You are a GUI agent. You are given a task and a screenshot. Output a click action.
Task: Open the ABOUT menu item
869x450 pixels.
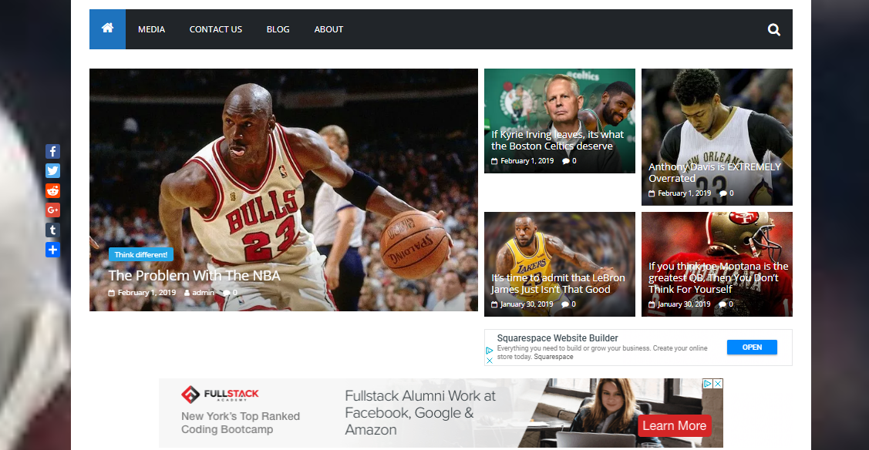(x=328, y=29)
